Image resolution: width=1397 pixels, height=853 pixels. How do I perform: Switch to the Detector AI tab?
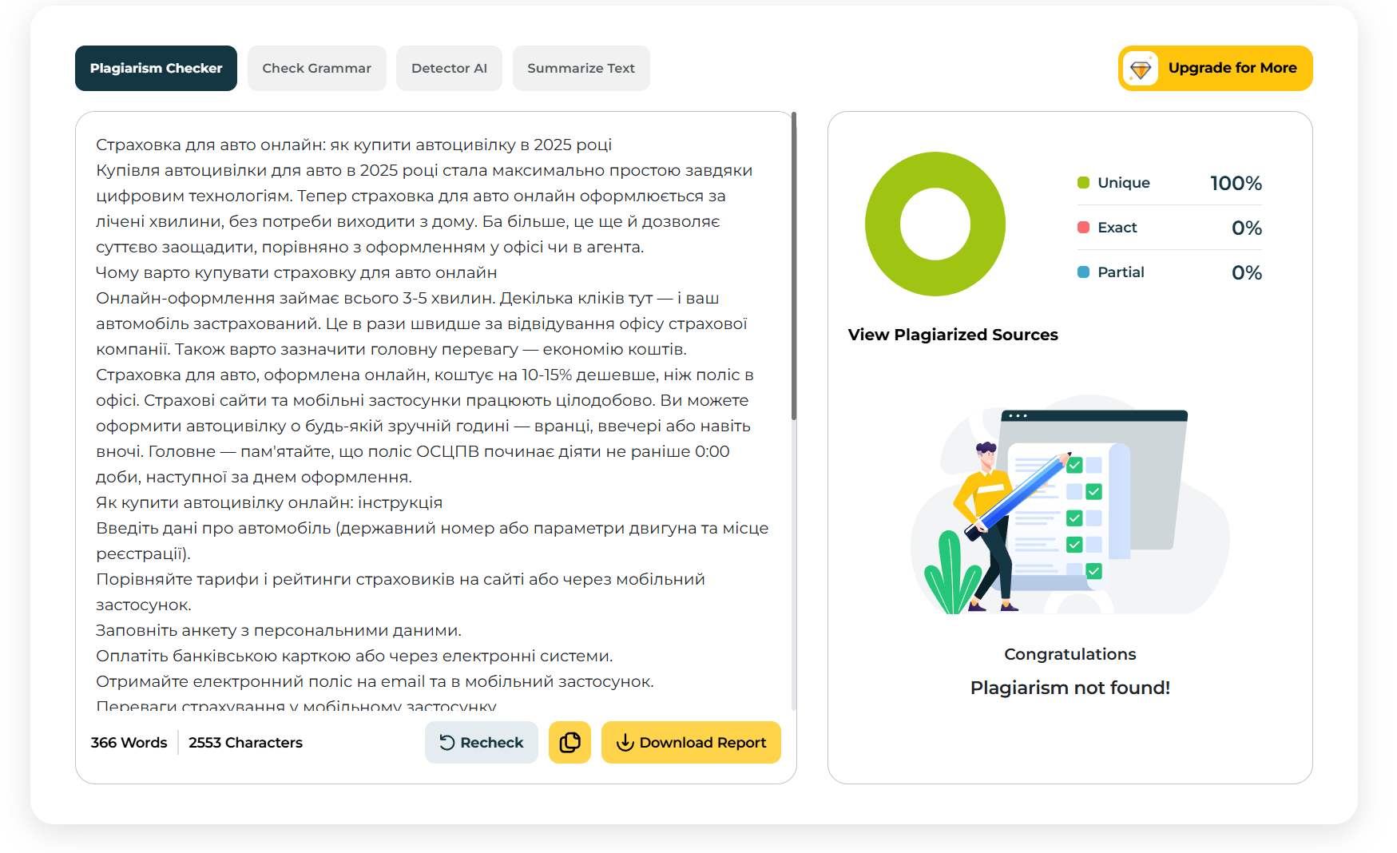pos(449,68)
